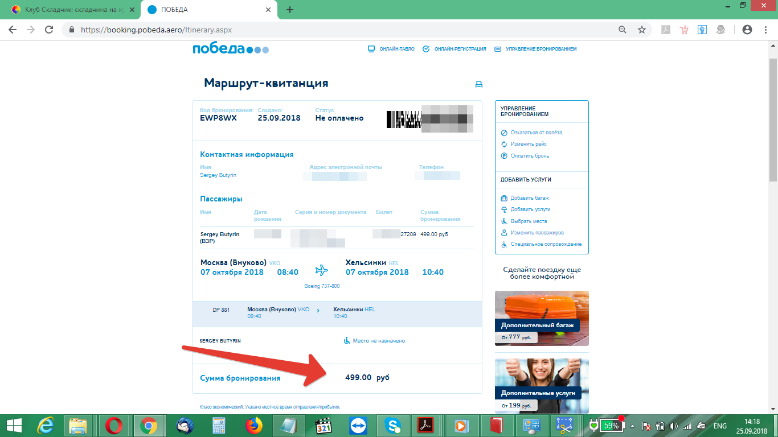778x437 pixels.
Task: Click the Adobe Acrobat extension icon
Action: [666, 30]
